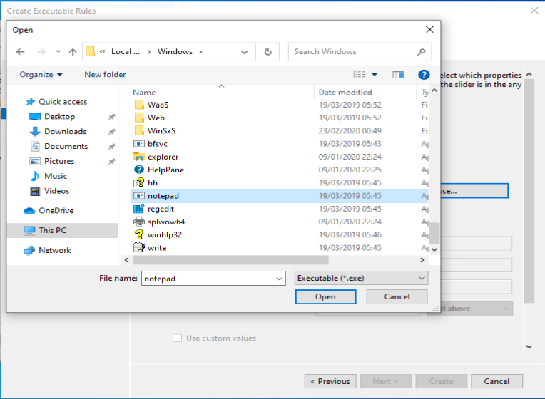Click New folder in toolbar
Image resolution: width=545 pixels, height=399 pixels.
coord(105,75)
